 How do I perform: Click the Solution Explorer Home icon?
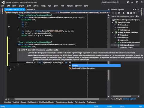[119, 13]
